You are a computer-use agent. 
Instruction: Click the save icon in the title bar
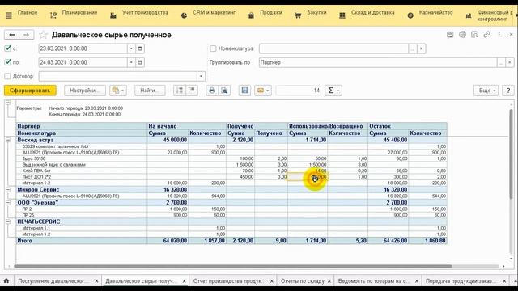[450, 35]
